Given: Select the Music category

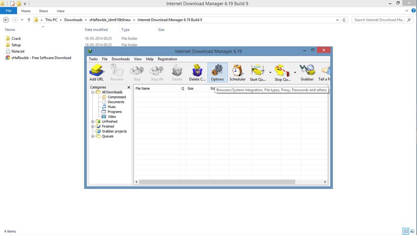Looking at the screenshot, I should 112,107.
